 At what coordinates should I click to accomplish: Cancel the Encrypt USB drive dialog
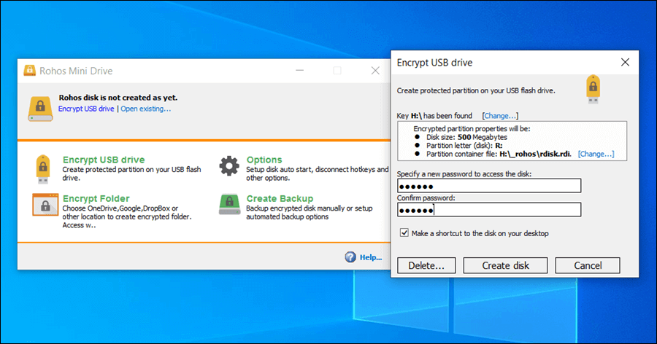[x=588, y=265]
